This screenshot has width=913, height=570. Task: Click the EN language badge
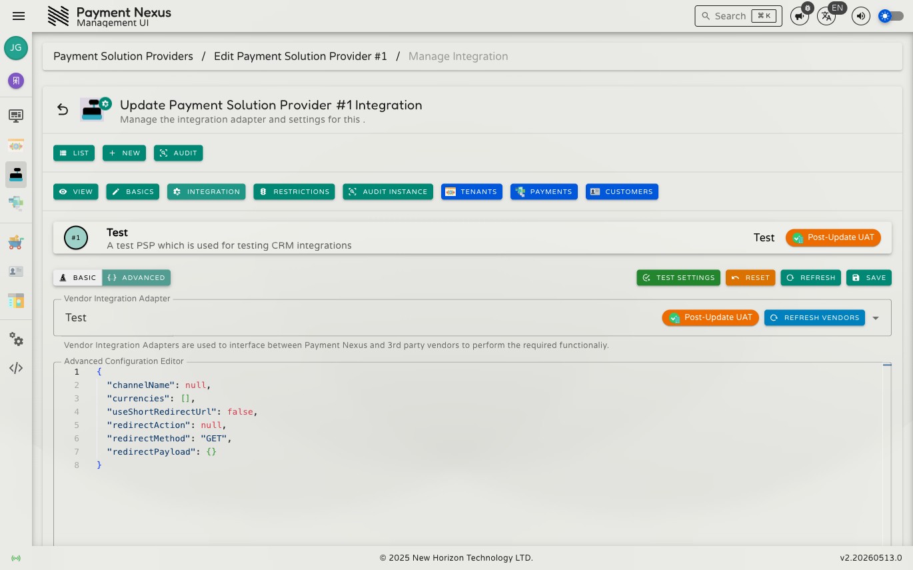pos(838,8)
